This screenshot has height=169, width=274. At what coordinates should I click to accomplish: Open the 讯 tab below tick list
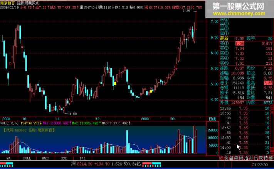pyautogui.click(x=256, y=158)
